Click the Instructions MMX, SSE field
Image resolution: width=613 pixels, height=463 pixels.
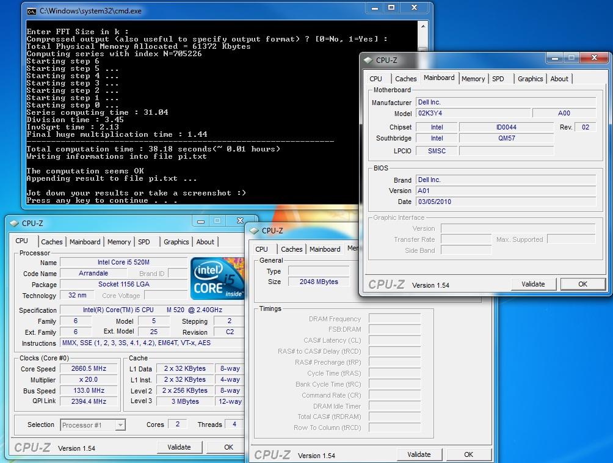click(153, 343)
